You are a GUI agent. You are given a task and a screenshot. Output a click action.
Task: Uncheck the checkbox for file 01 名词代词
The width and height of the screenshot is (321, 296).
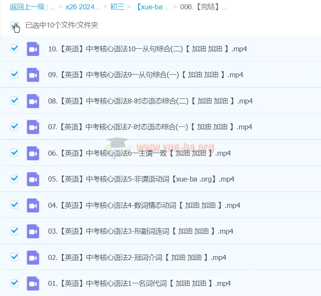click(x=14, y=283)
